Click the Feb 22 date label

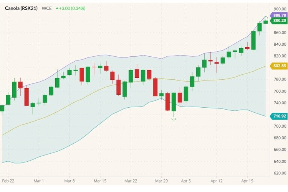pyautogui.click(x=8, y=180)
